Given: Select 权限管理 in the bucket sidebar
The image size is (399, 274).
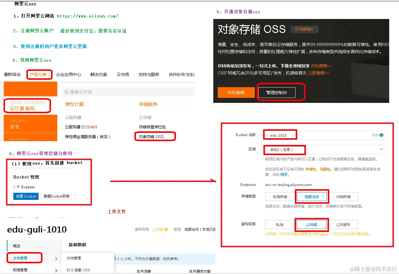Looking at the screenshot, I should pyautogui.click(x=20, y=270).
